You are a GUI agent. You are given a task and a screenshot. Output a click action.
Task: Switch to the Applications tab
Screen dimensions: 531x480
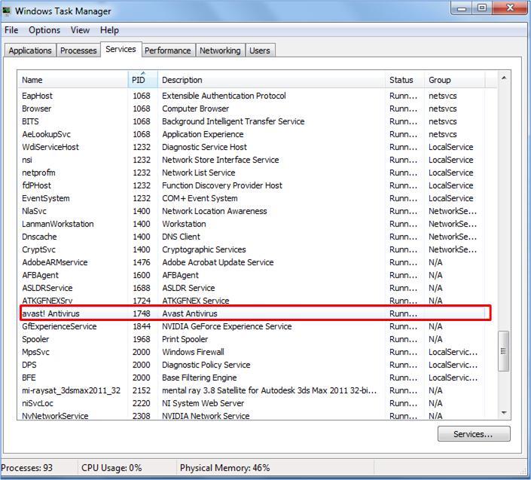(x=30, y=50)
